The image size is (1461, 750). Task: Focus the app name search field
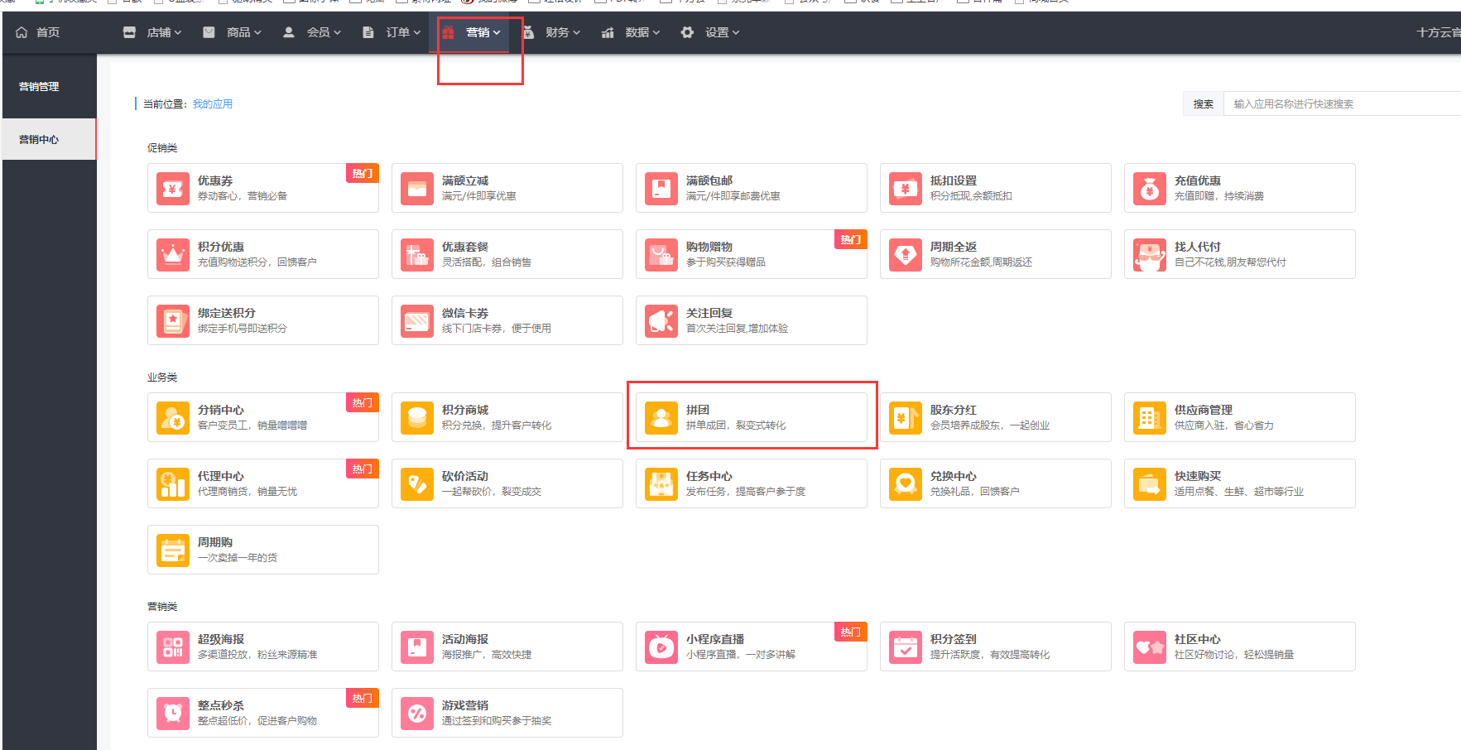tap(1343, 104)
